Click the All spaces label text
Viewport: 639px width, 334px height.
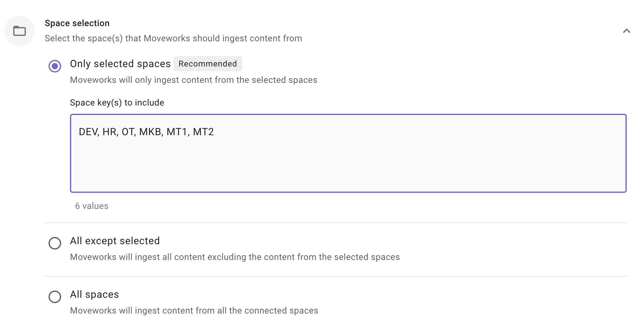click(94, 294)
